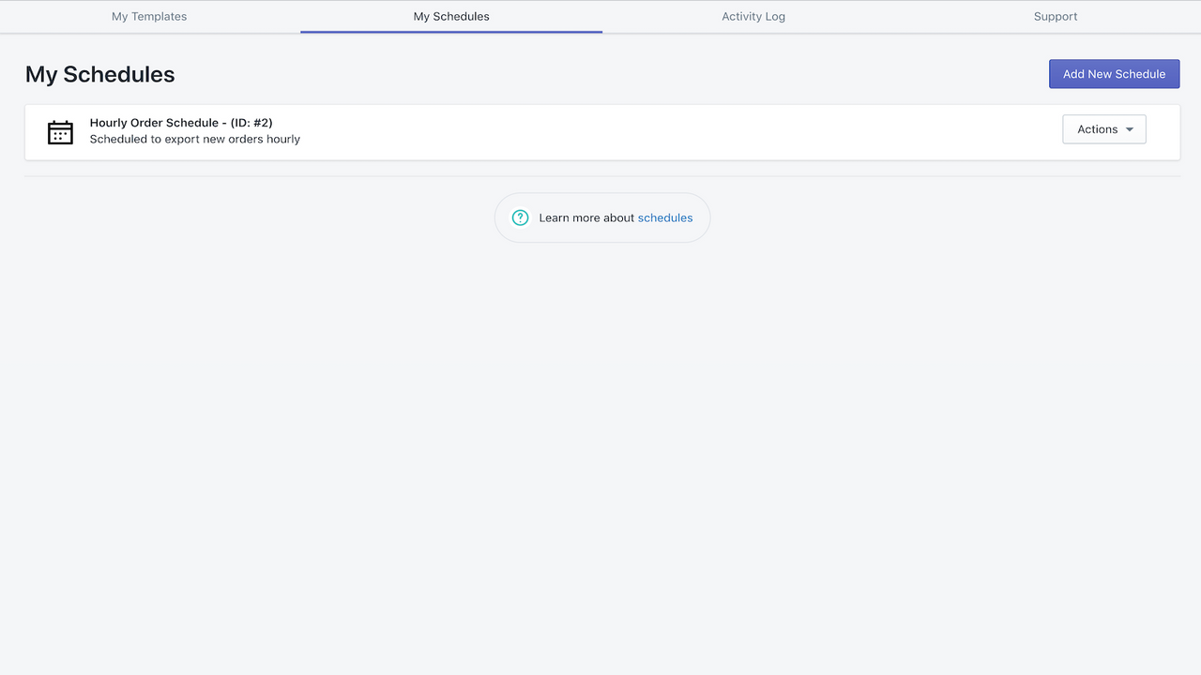Image resolution: width=1201 pixels, height=675 pixels.
Task: Click the Add New Schedule button
Action: coord(1114,74)
